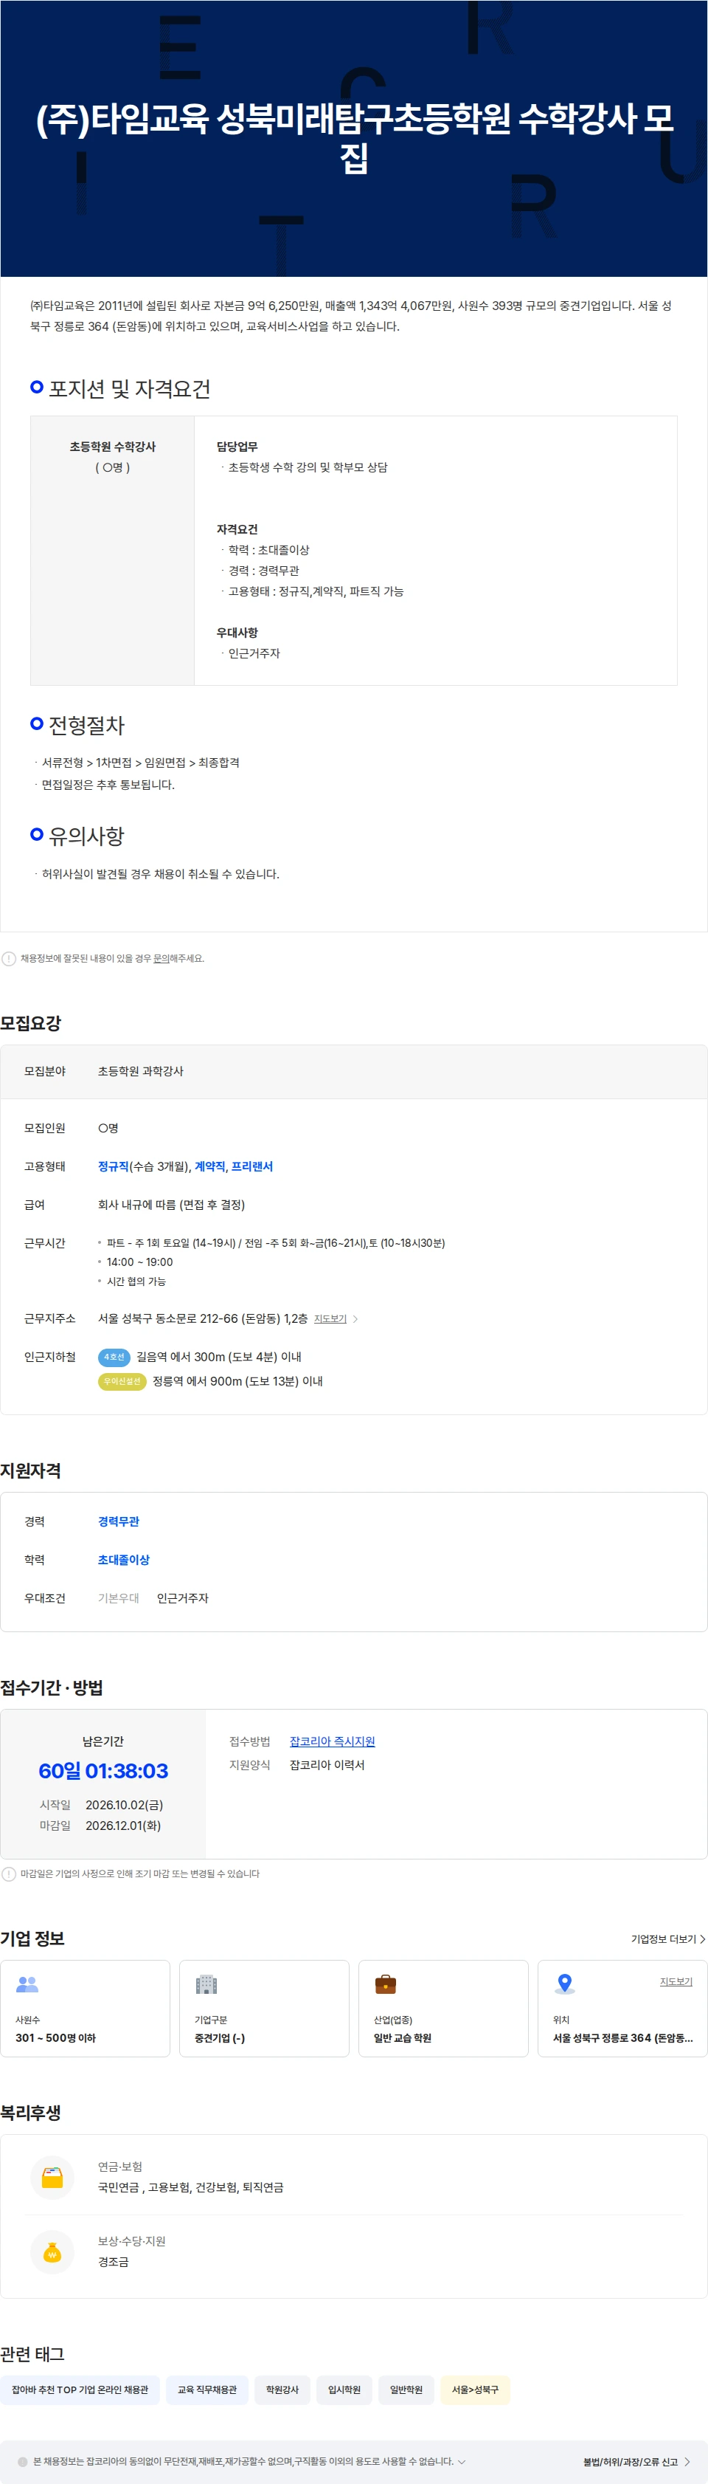Click 정규직 employment type text
Screen dimensions: 708x2484
click(113, 1167)
